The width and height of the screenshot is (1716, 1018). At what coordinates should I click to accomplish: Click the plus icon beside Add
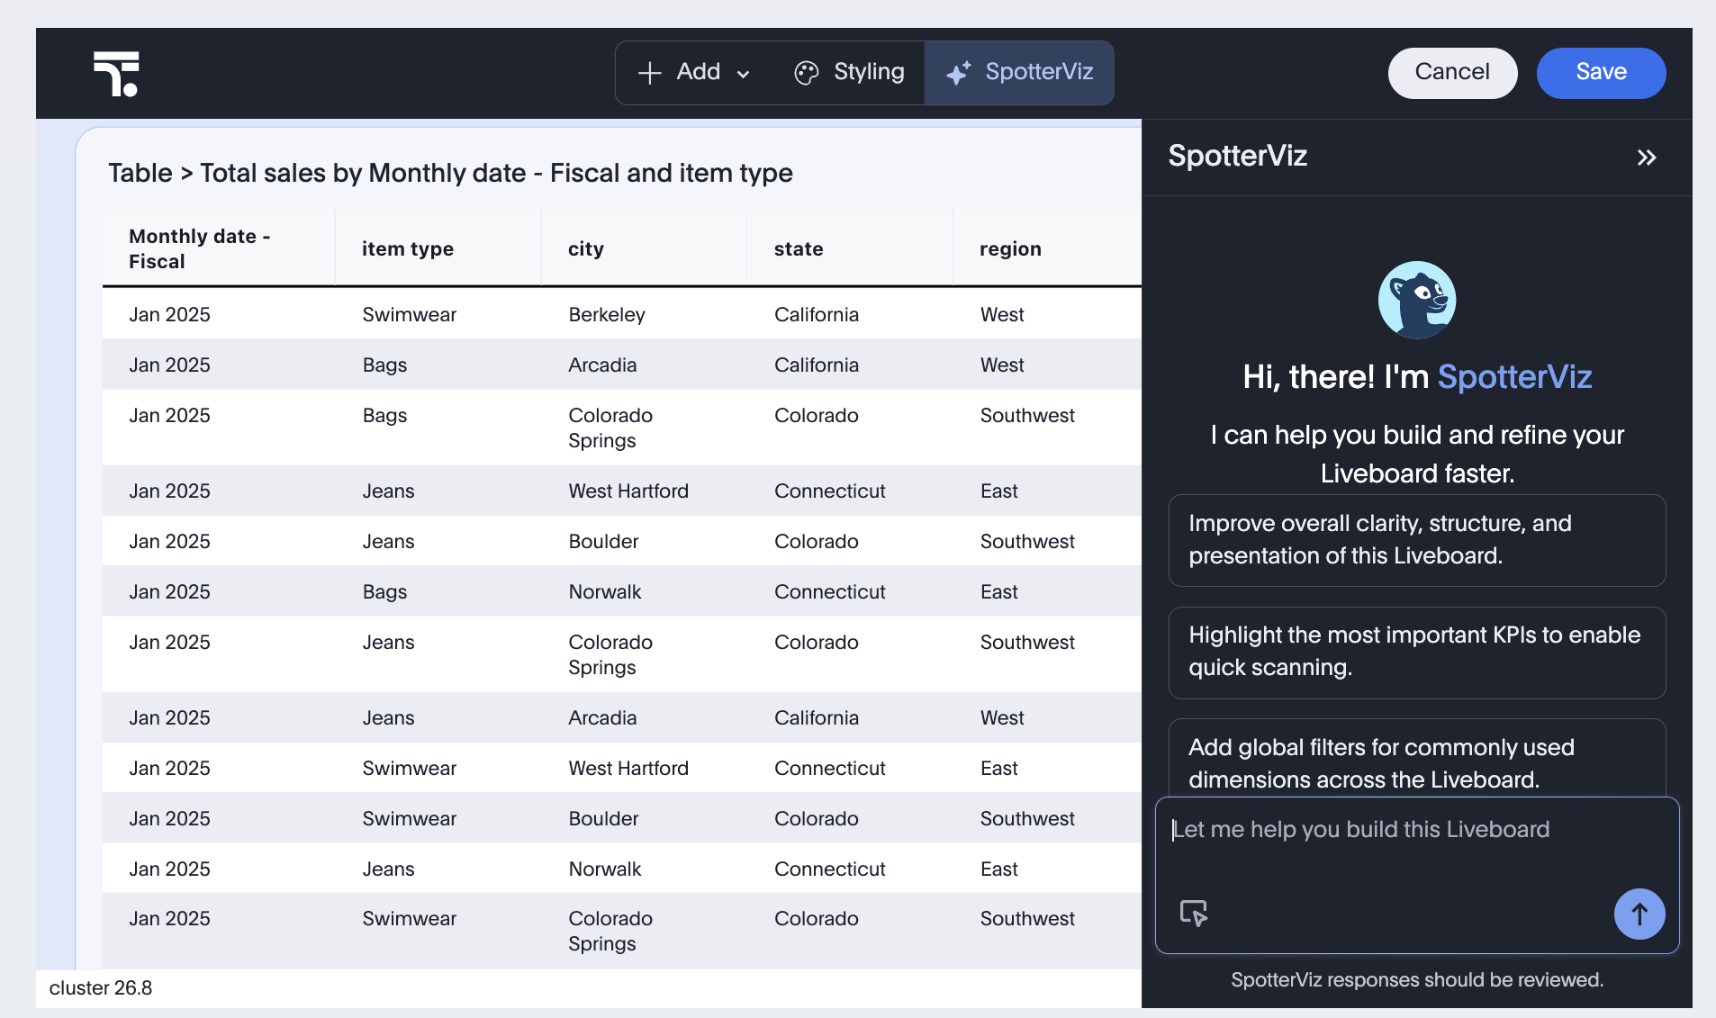(649, 73)
